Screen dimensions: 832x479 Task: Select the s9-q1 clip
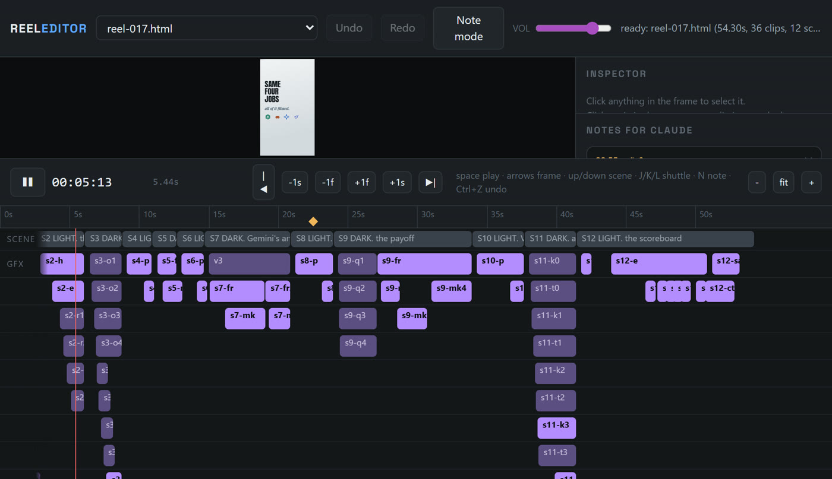click(x=357, y=264)
